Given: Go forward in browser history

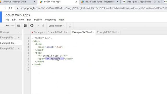Looking at the screenshot, I should [x=4, y=8].
